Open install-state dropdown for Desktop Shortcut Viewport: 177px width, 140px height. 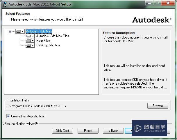[x=30, y=45]
